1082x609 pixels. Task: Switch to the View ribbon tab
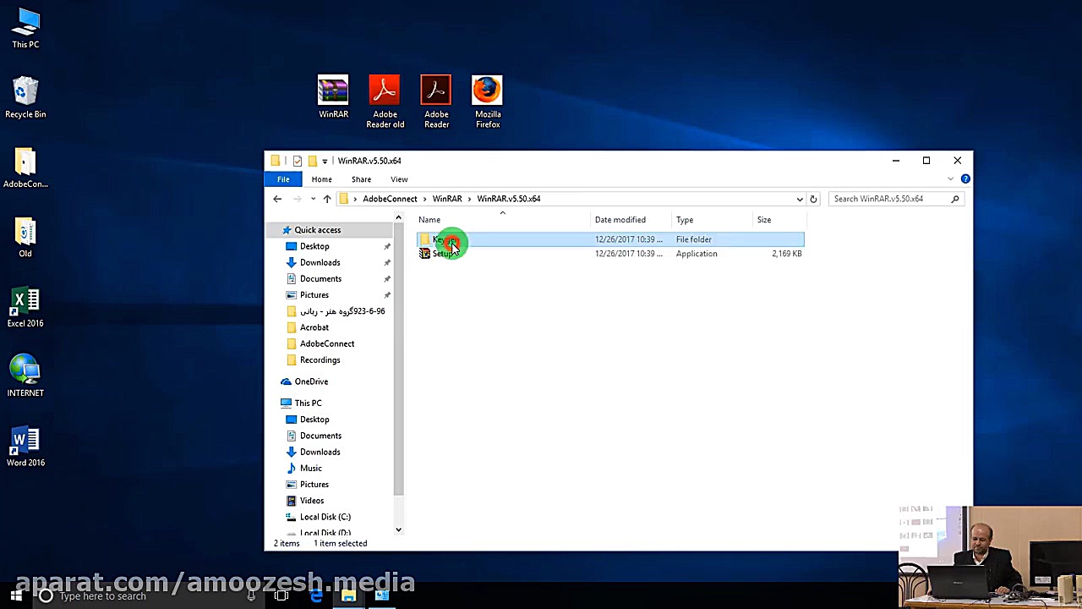[398, 178]
